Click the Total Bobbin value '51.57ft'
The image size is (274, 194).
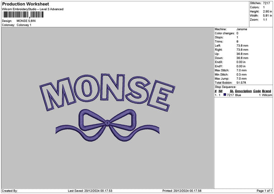coord(241,83)
